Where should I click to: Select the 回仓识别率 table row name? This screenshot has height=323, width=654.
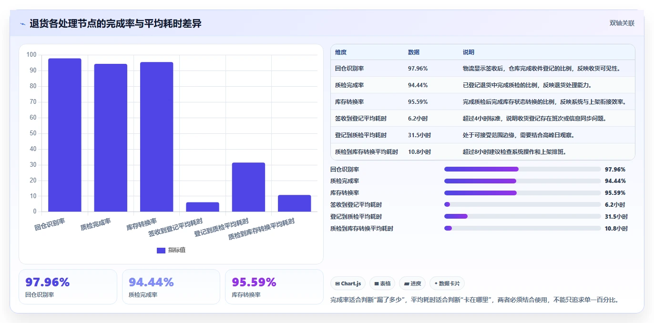pos(349,69)
